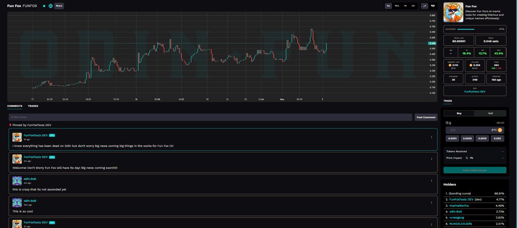This screenshot has width=517, height=228.
Task: Choose the 0.0005 preset amount
Action: coord(467,139)
